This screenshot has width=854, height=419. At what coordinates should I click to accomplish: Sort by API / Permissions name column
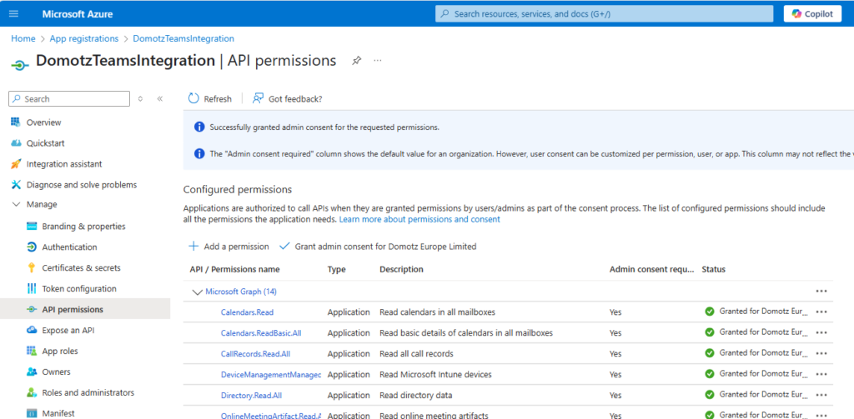pos(234,269)
